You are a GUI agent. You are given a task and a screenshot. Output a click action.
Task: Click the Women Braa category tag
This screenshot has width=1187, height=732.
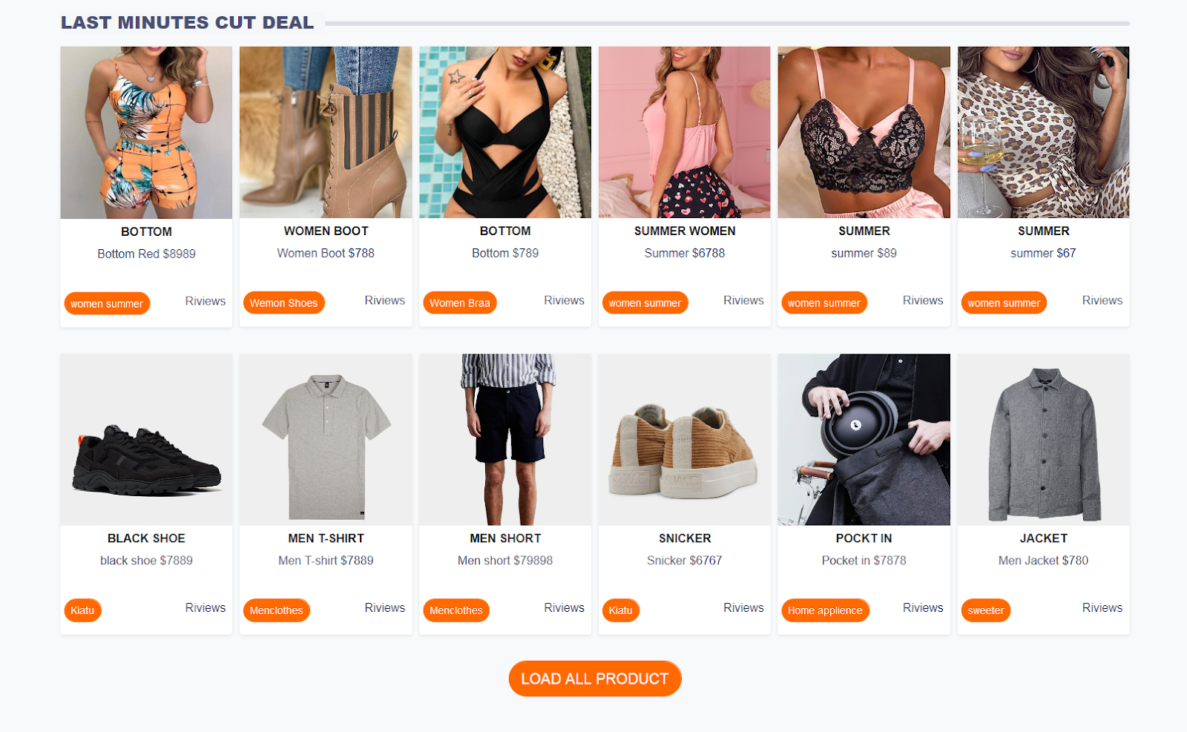[460, 303]
